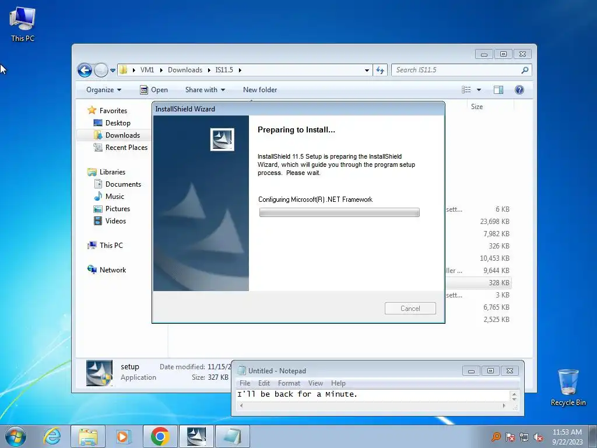Open the This PC desktop icon

point(23,24)
